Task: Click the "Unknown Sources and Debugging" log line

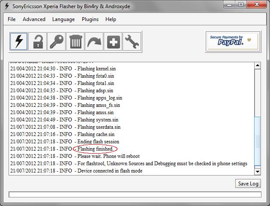Action: [x=129, y=164]
